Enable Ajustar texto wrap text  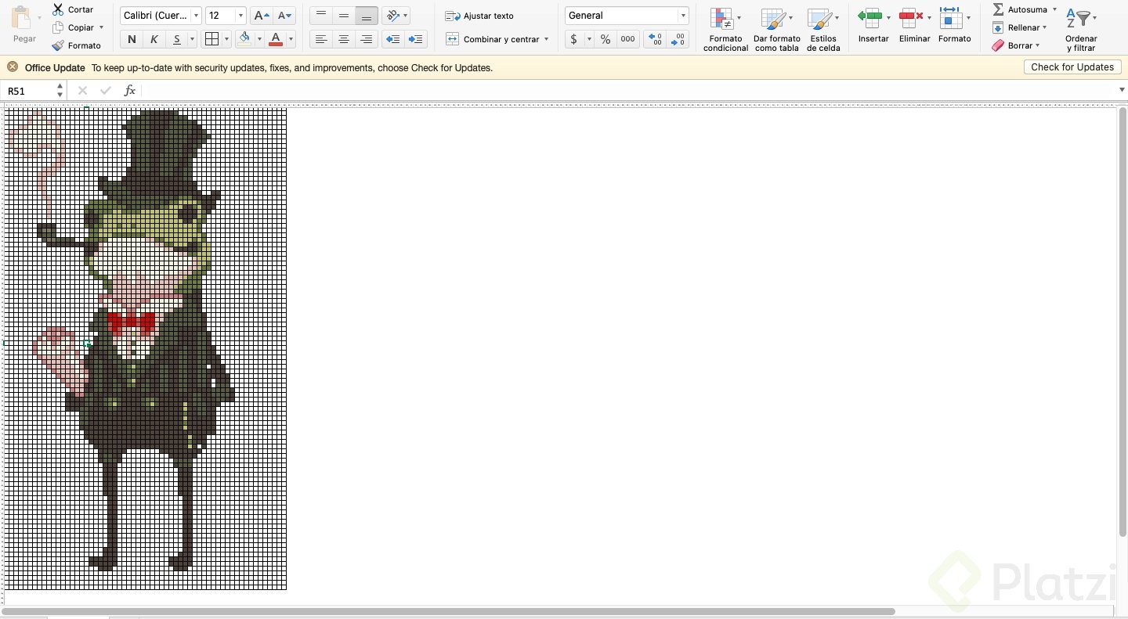[x=479, y=16]
